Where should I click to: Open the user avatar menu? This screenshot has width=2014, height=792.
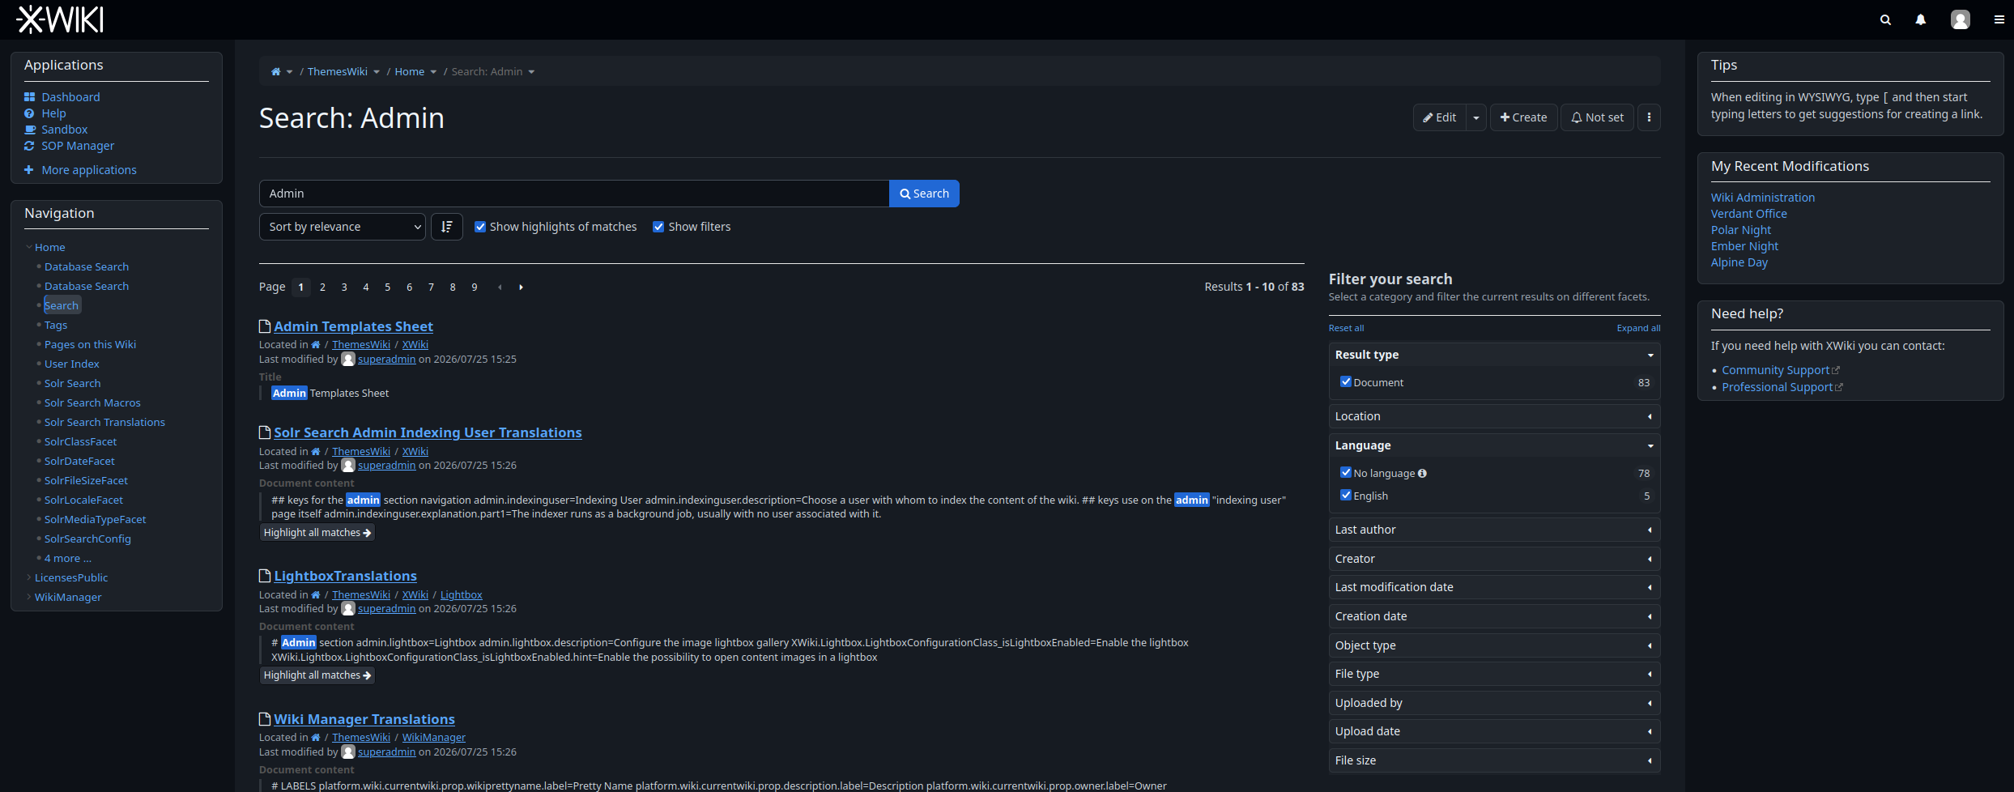click(1961, 19)
